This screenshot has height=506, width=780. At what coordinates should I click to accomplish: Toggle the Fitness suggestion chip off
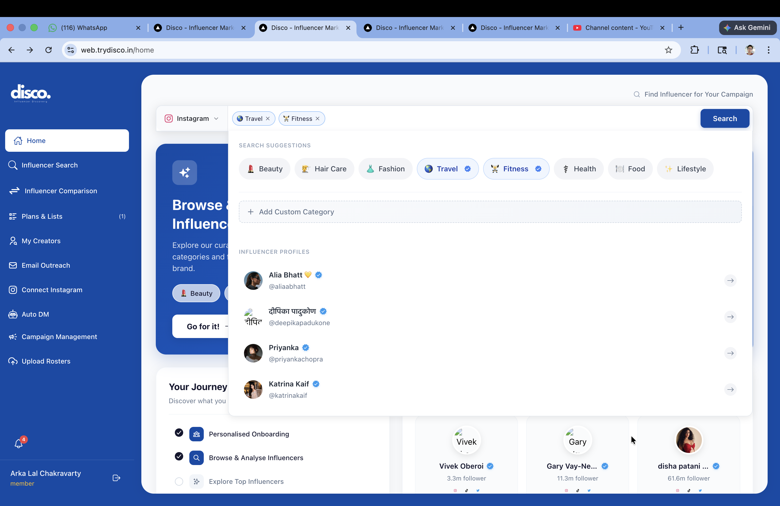click(x=516, y=169)
